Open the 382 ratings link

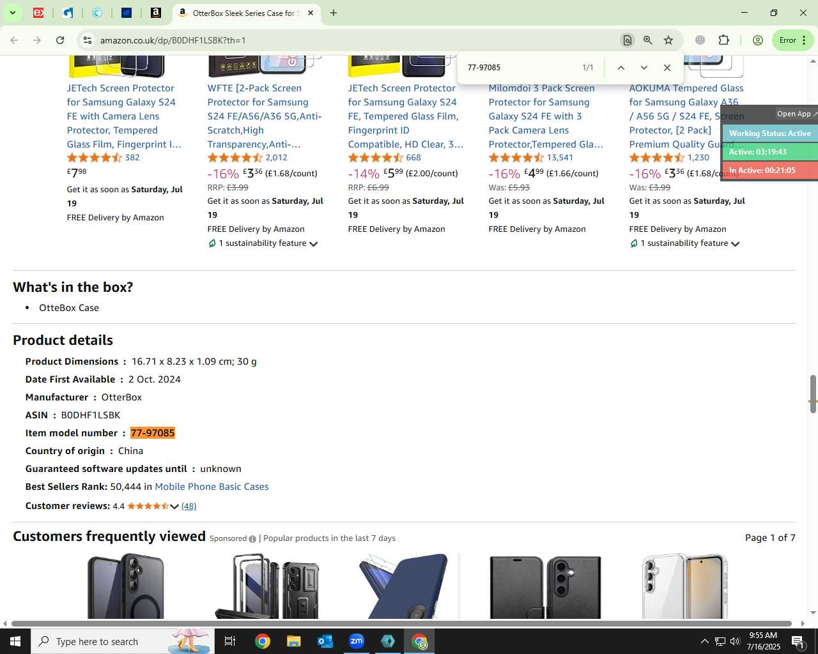(132, 158)
